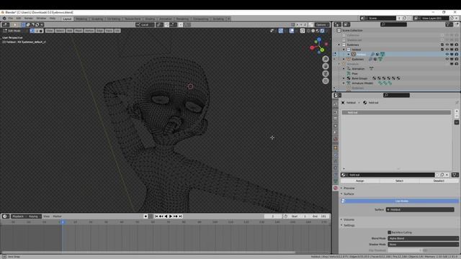Open the Object Data properties tab

point(336,181)
